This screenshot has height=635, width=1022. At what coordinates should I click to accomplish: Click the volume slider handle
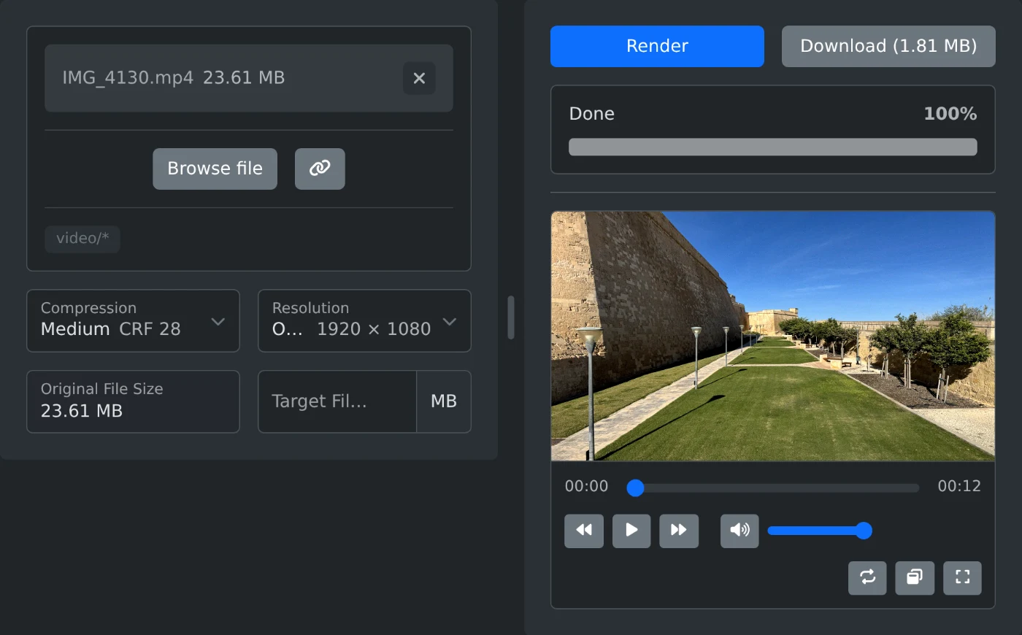click(864, 531)
